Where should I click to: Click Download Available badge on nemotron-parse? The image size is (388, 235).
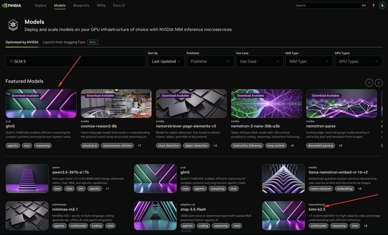(326, 95)
